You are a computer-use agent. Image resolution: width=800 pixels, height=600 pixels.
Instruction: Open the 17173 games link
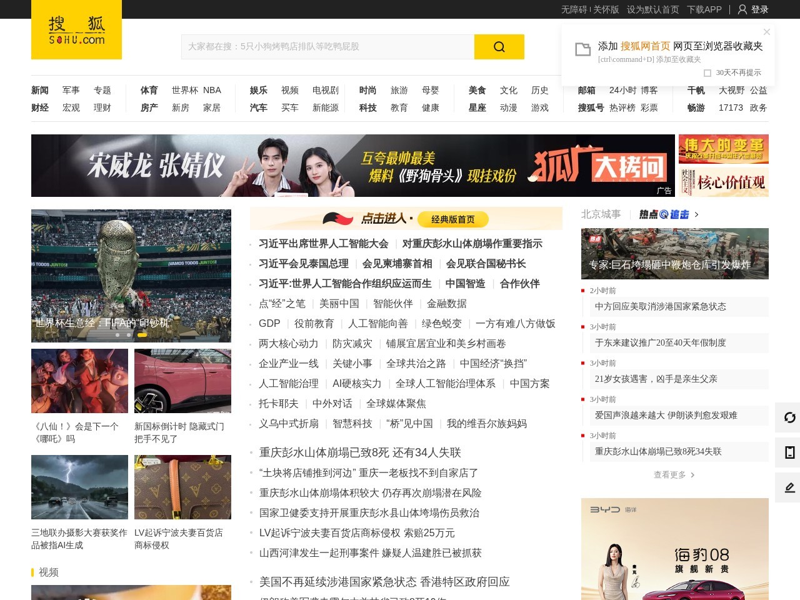(x=731, y=107)
